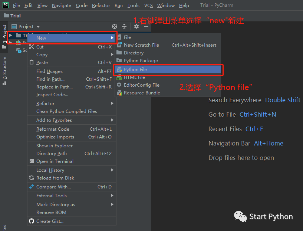Choose Reformat Code menu entry
The width and height of the screenshot is (303, 231).
[72, 129]
